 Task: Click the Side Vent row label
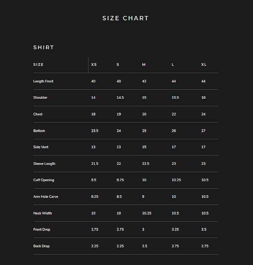41,147
